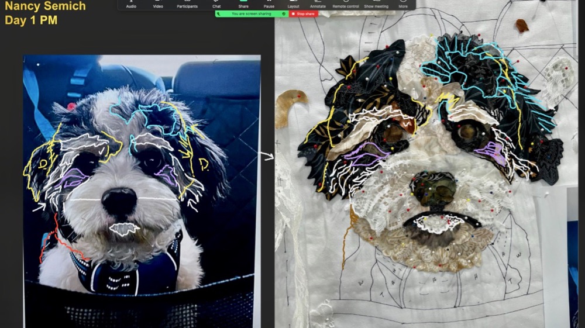Open the More options menu
Viewport: 585px width, 328px height.
(403, 4)
